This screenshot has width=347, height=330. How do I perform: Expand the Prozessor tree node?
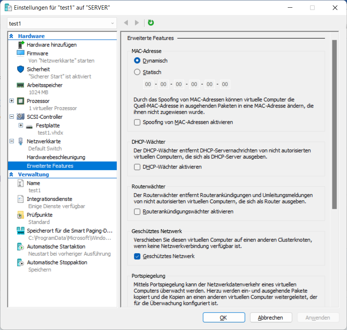(12, 101)
